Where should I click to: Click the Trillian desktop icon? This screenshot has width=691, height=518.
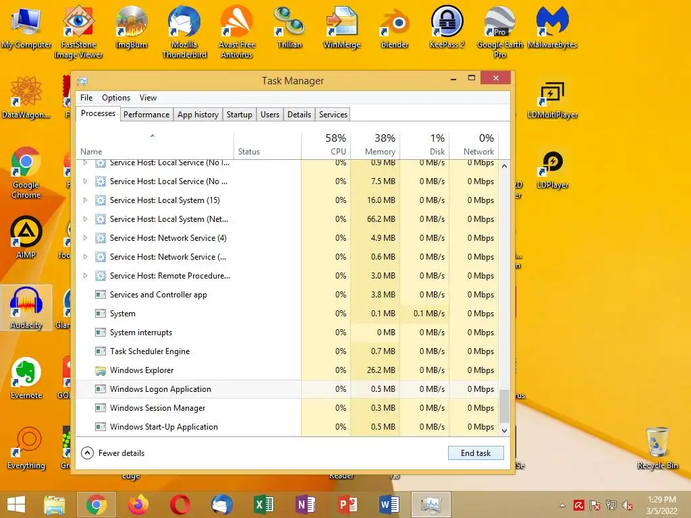point(289,28)
